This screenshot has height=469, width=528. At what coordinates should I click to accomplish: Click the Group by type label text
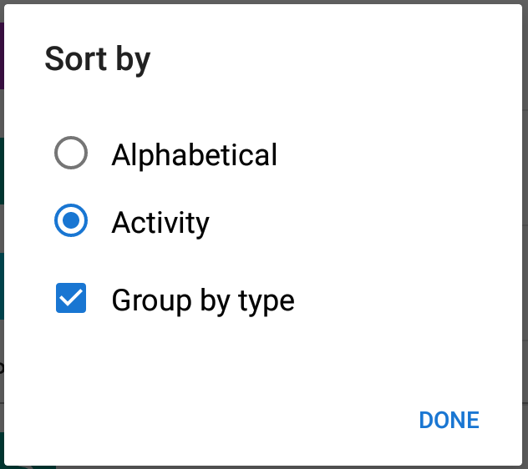coord(203,300)
